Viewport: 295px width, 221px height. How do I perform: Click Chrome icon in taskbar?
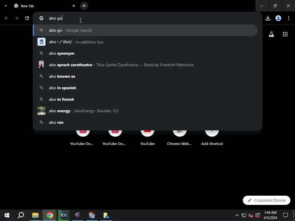point(50,215)
